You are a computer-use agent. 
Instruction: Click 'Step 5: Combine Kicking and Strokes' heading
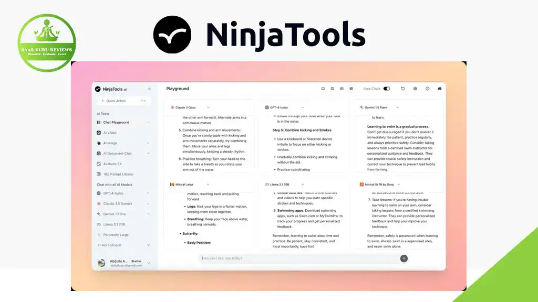[x=302, y=130]
